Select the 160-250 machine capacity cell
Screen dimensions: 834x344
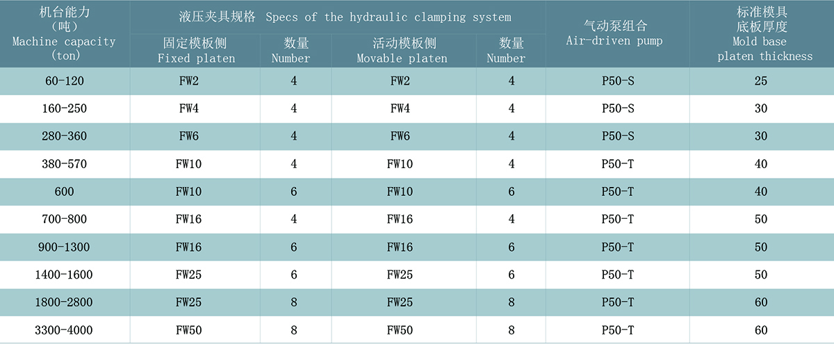click(64, 109)
